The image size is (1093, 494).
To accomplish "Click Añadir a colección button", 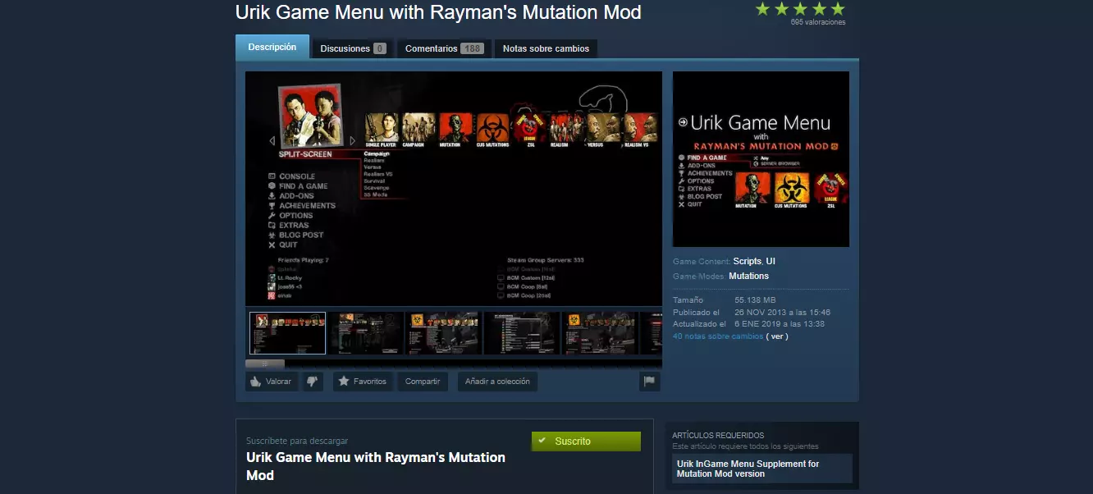I will [497, 382].
